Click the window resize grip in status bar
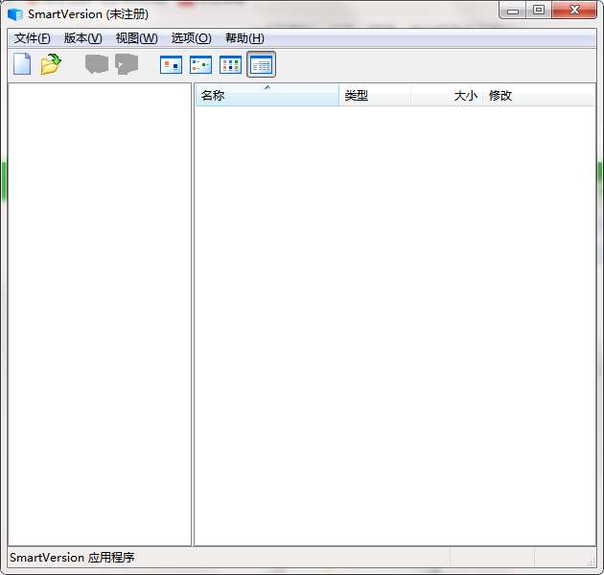The width and height of the screenshot is (604, 575). coord(592,563)
